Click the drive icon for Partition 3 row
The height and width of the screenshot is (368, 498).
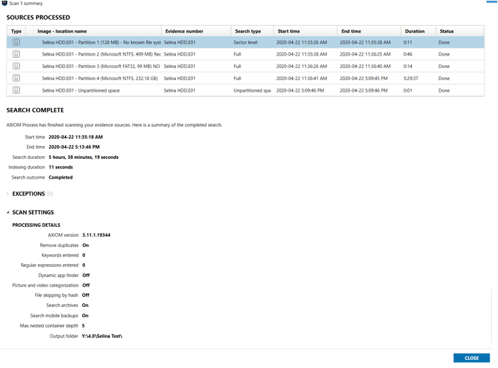pyautogui.click(x=16, y=67)
